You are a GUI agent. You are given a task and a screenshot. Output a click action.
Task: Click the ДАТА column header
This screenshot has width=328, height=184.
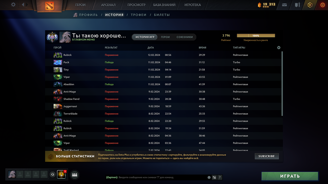(x=151, y=48)
